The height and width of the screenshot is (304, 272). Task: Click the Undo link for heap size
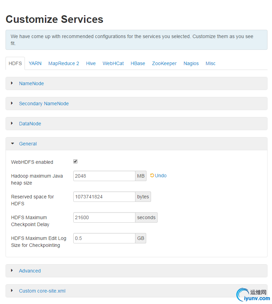(161, 176)
